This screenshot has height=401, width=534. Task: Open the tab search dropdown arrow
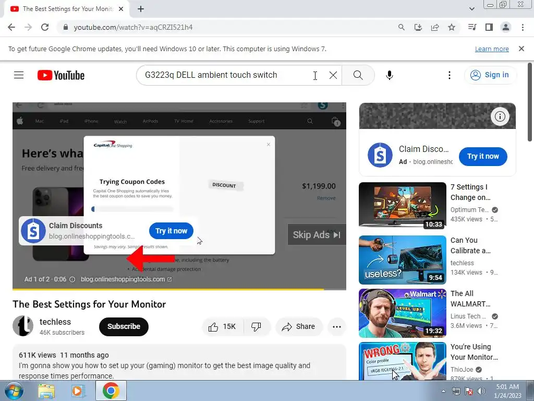tap(471, 9)
